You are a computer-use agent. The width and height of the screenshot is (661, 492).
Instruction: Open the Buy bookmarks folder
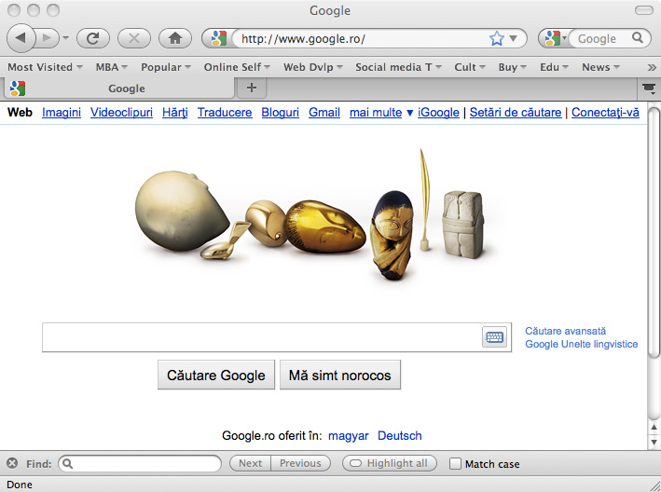point(512,67)
